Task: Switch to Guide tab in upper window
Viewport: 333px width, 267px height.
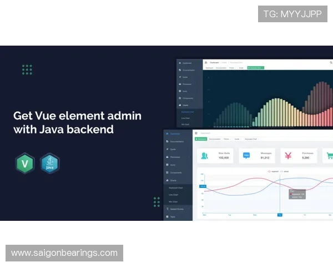Action: 241,68
